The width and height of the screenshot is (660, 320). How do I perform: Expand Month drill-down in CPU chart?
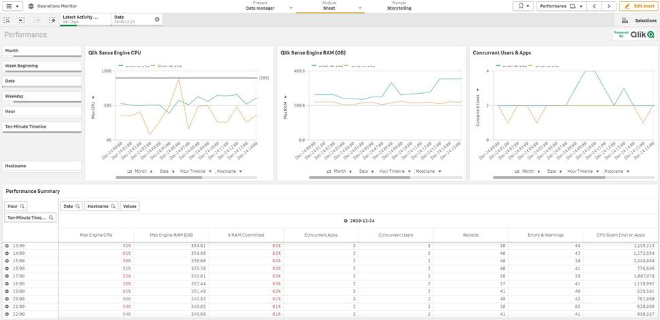151,171
